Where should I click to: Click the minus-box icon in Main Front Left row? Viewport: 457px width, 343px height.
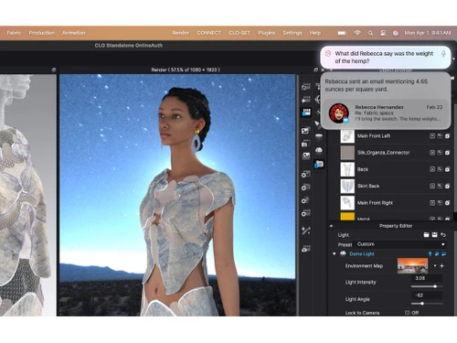(x=432, y=136)
